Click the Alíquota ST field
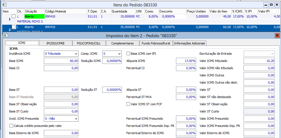Viewport: 281px width, 138px height. (x=186, y=90)
